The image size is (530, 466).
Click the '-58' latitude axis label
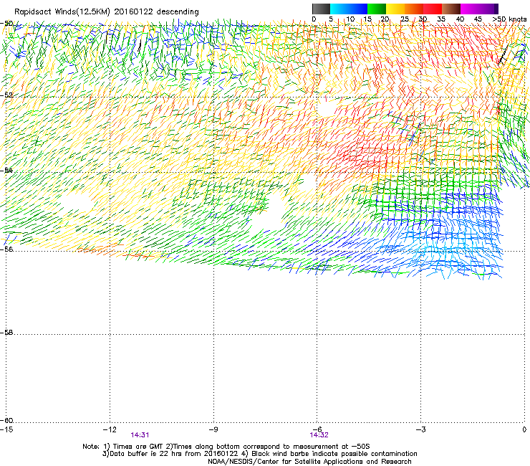click(x=6, y=333)
